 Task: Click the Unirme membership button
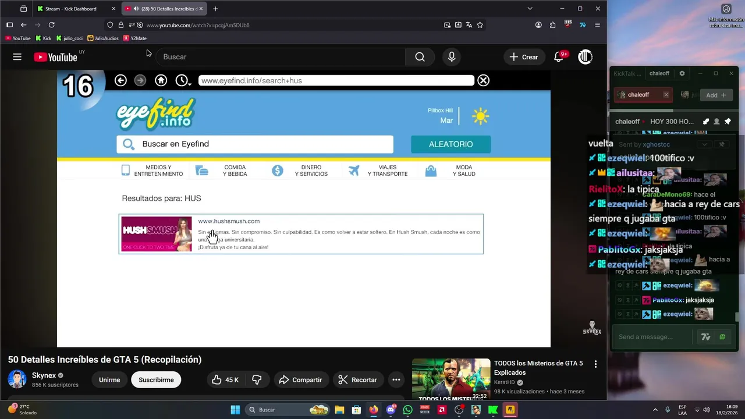[x=109, y=380]
